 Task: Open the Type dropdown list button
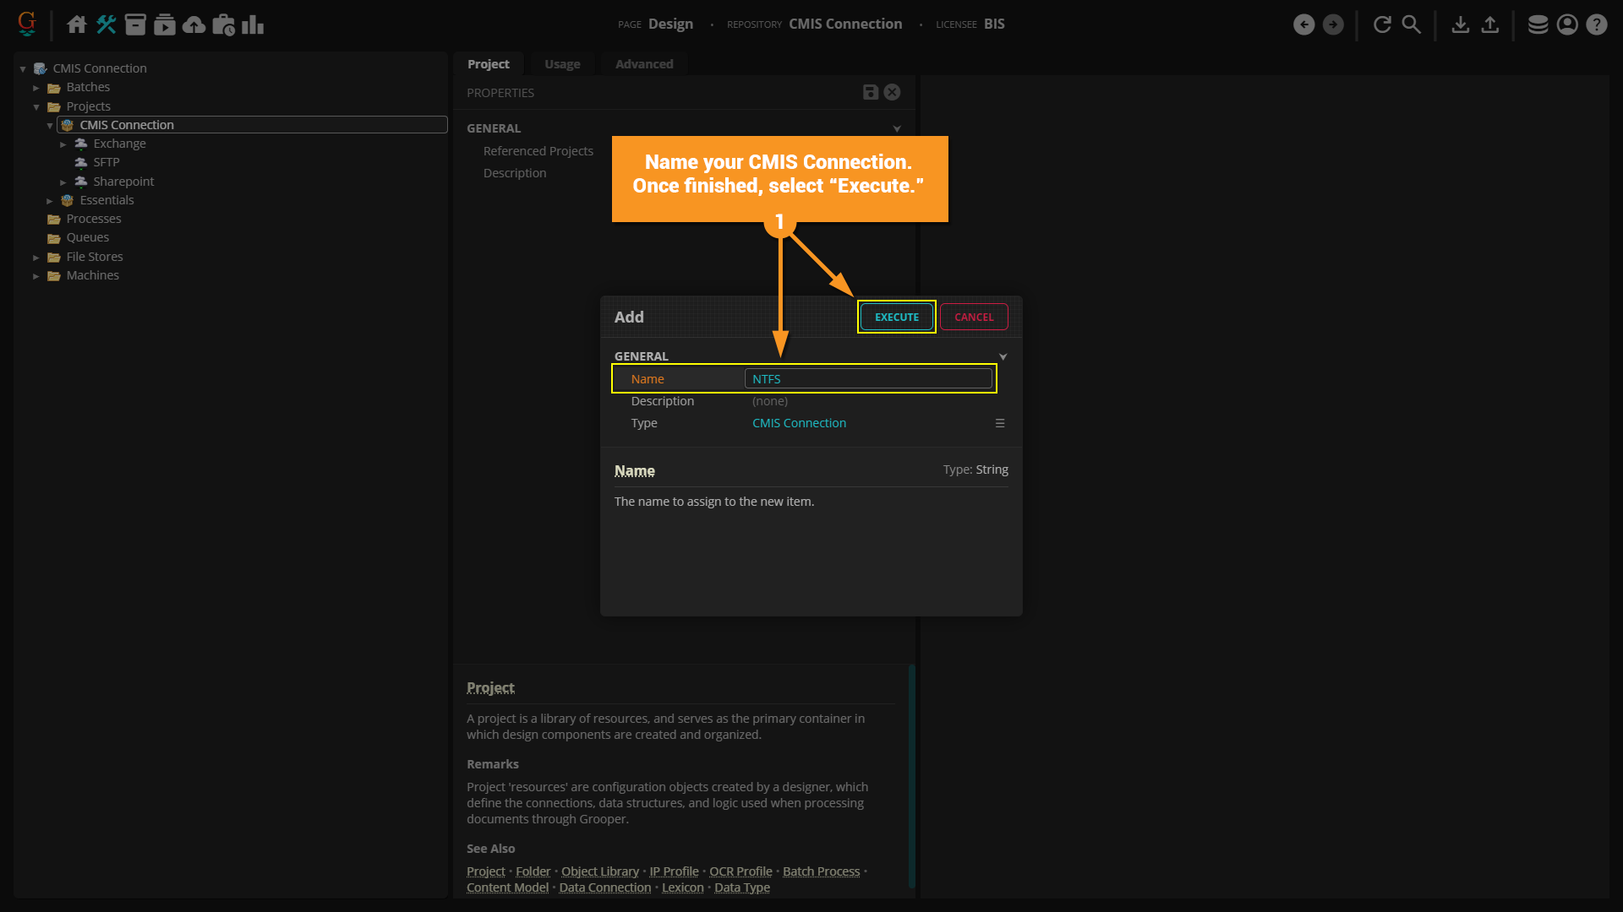(1000, 423)
